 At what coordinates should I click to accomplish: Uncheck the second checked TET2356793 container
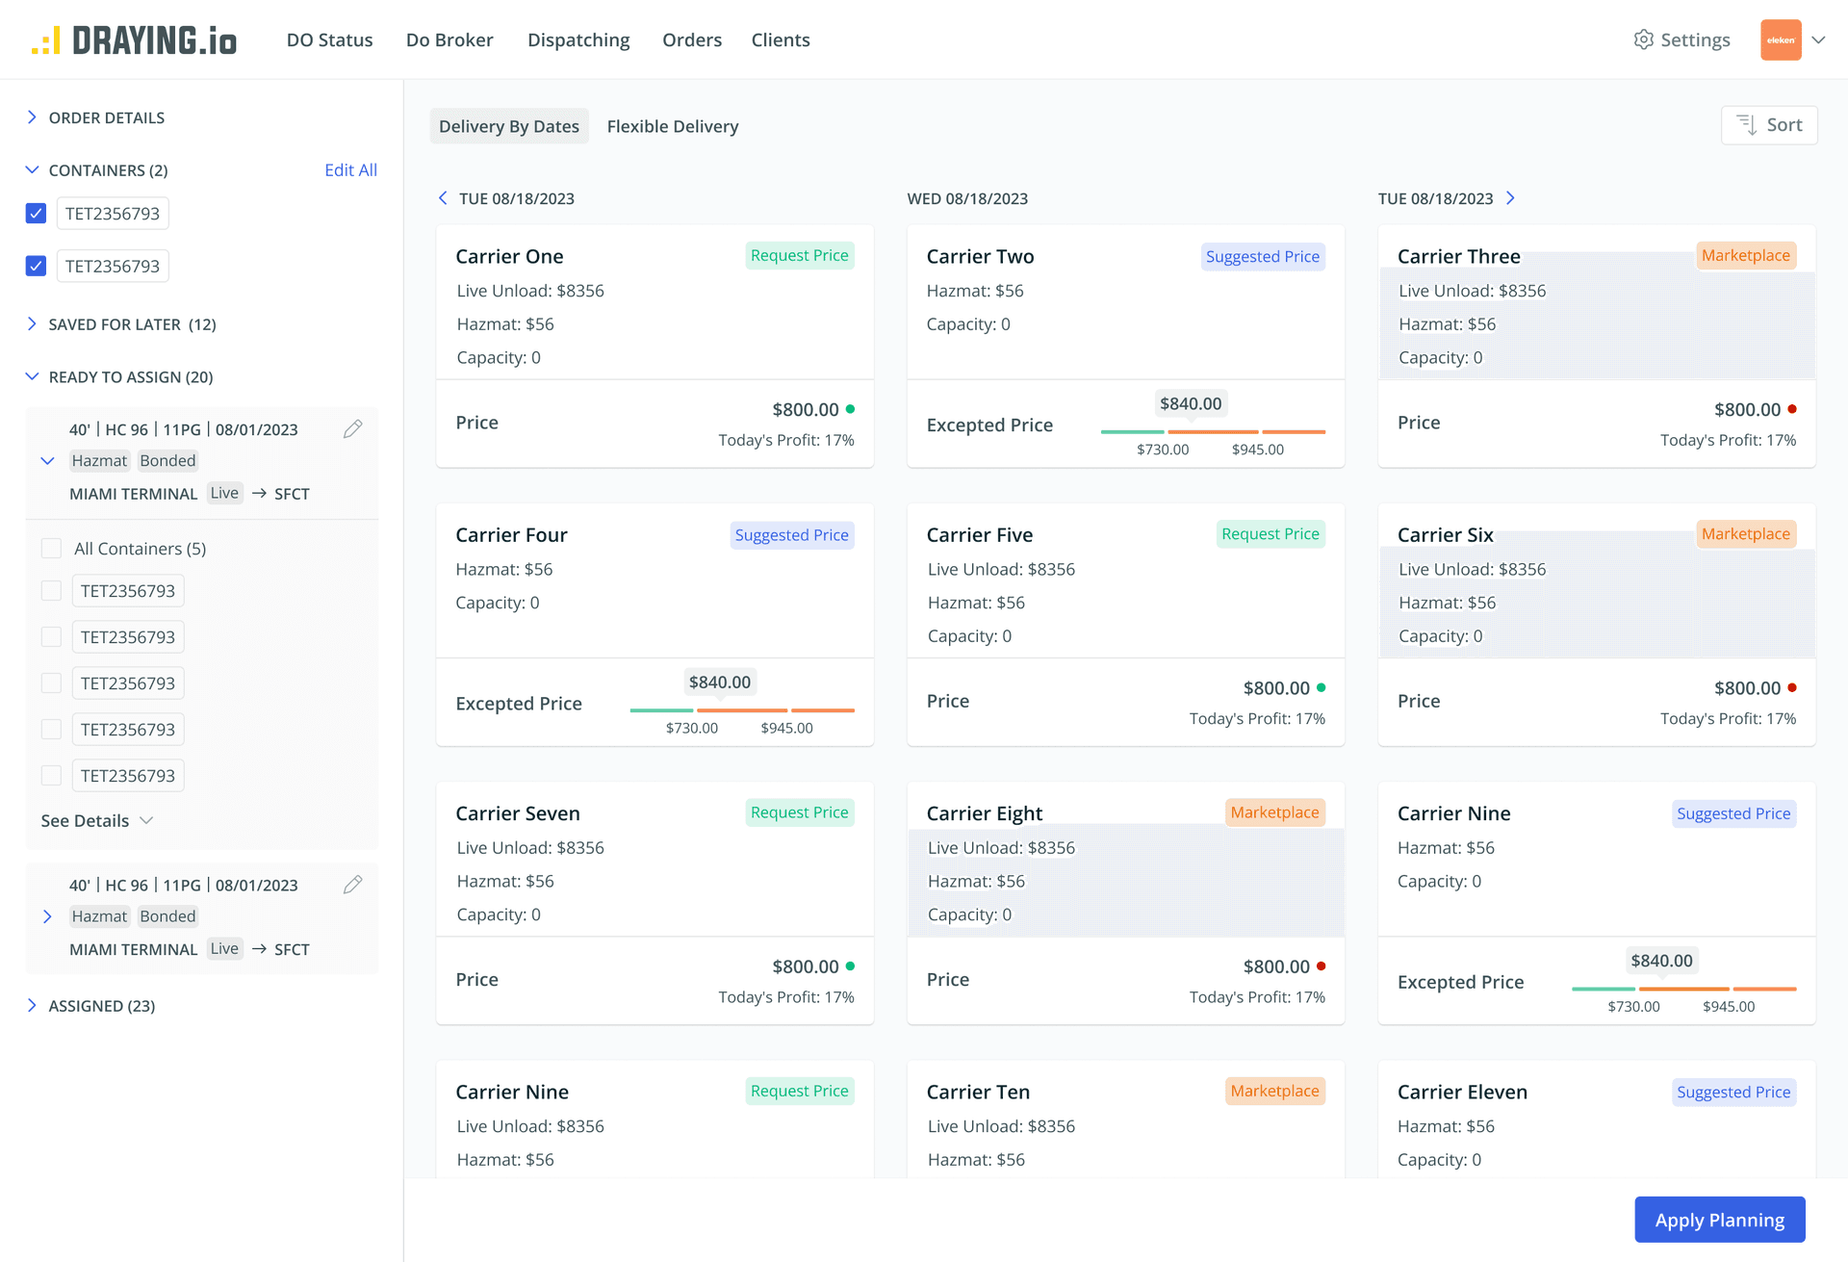pos(37,267)
